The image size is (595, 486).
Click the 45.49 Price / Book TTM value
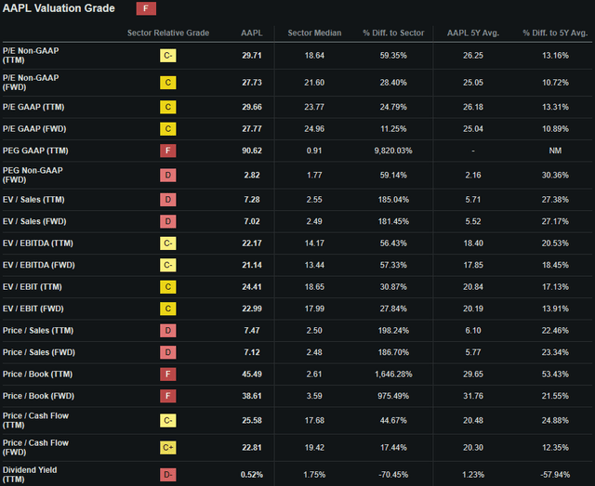click(252, 374)
